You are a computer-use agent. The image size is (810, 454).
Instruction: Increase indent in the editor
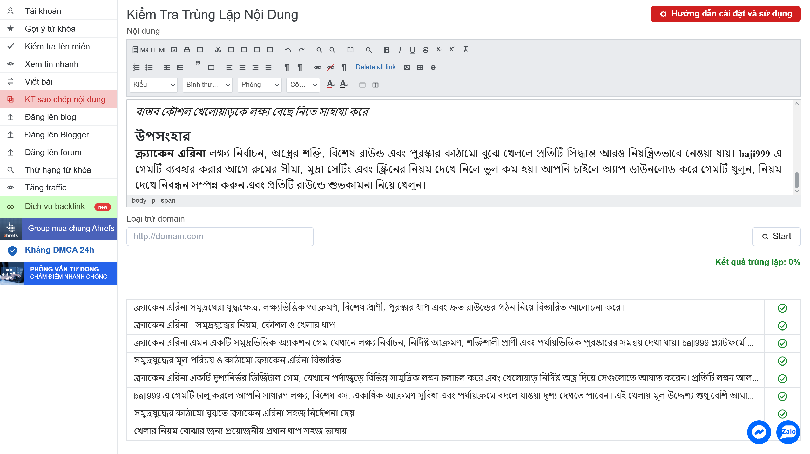point(180,67)
